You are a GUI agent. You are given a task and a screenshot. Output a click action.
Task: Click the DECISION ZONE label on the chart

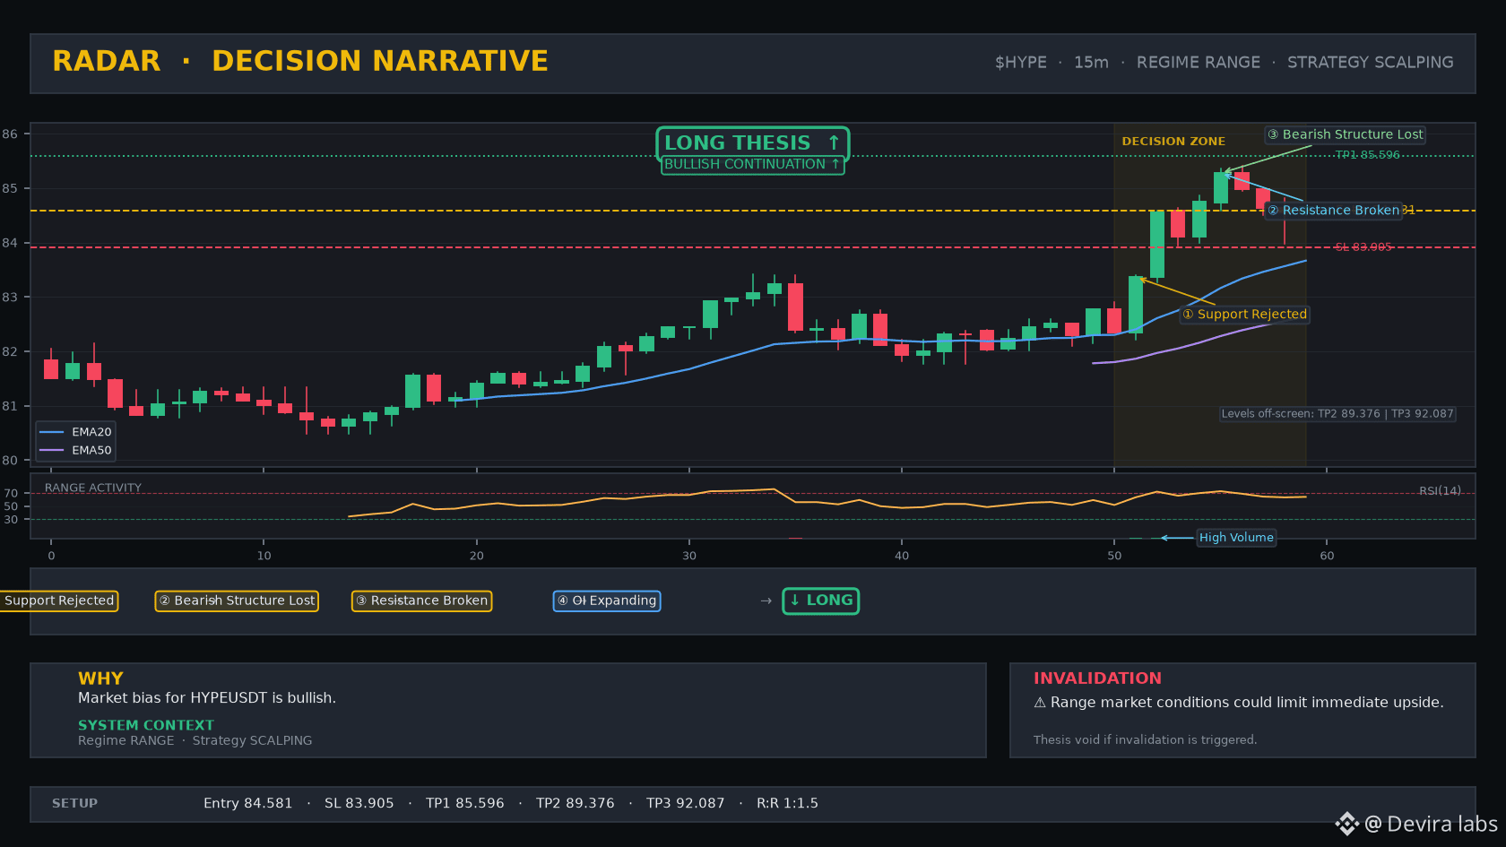pyautogui.click(x=1173, y=142)
